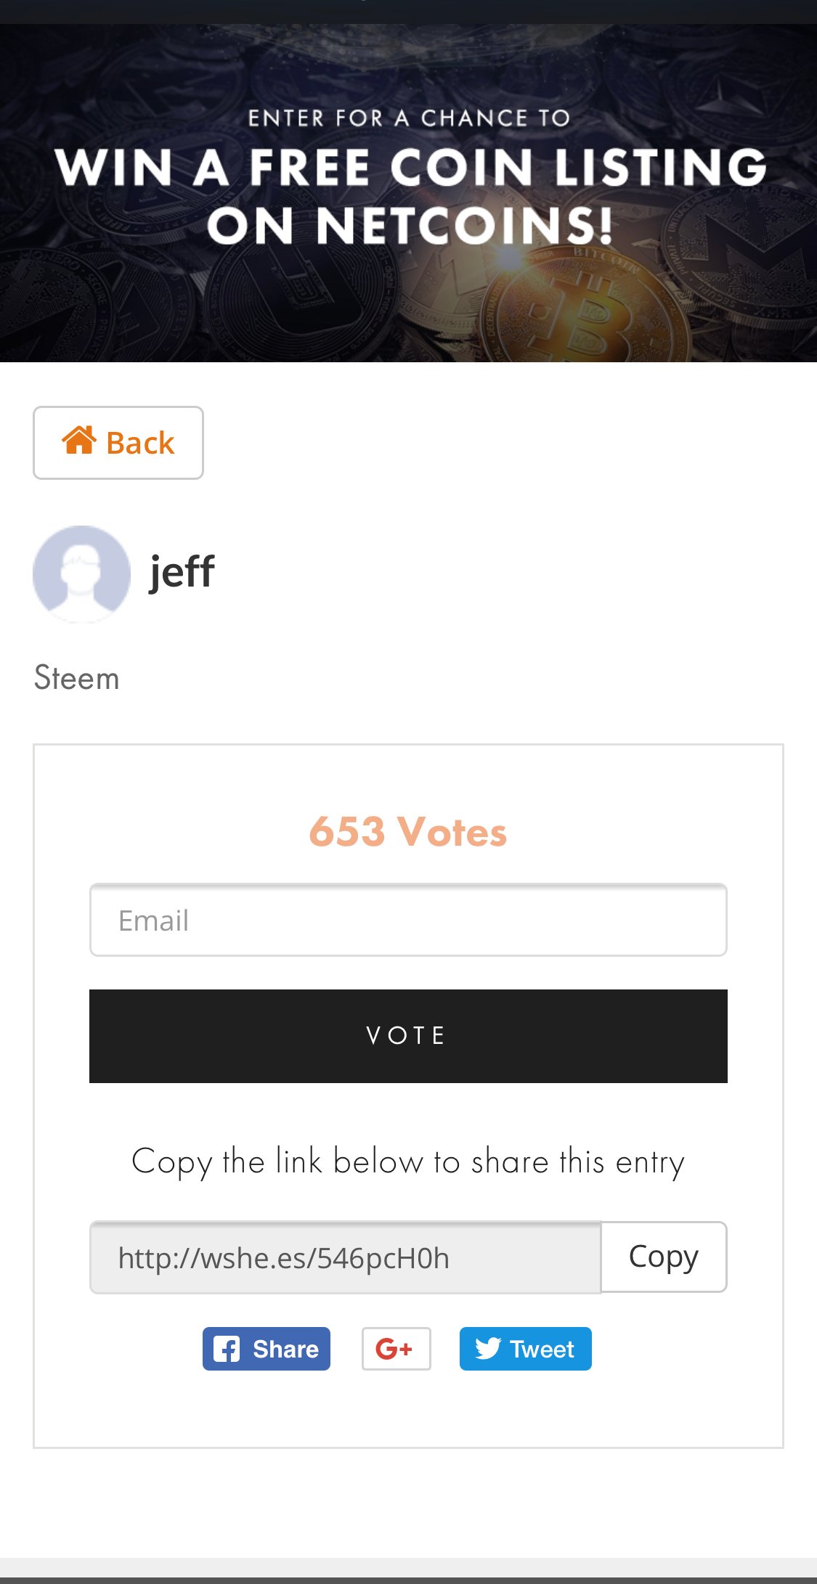
Task: Click the 653 Votes counter
Action: [x=408, y=831]
